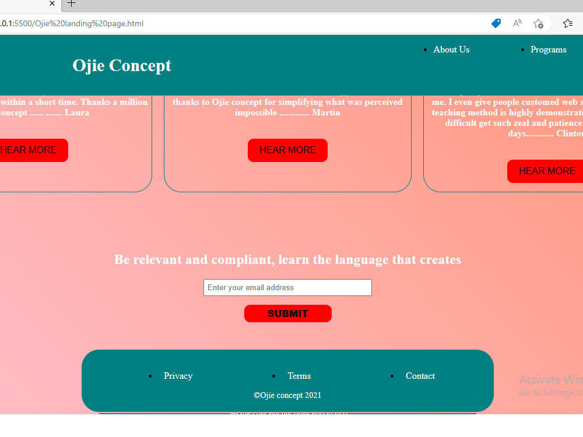The image size is (583, 437).
Task: Click HEAR MORE under Martin's testimonial
Action: 288,150
